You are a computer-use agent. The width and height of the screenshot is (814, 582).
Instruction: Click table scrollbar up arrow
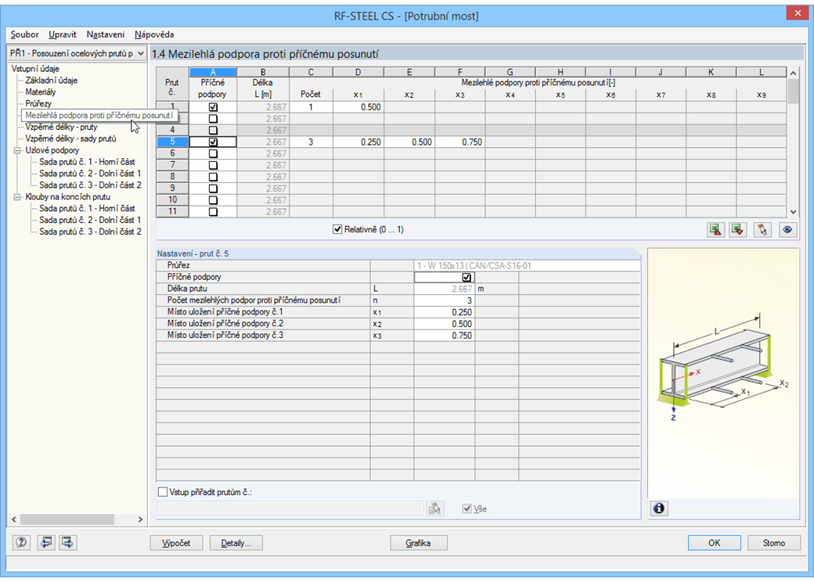pos(793,73)
